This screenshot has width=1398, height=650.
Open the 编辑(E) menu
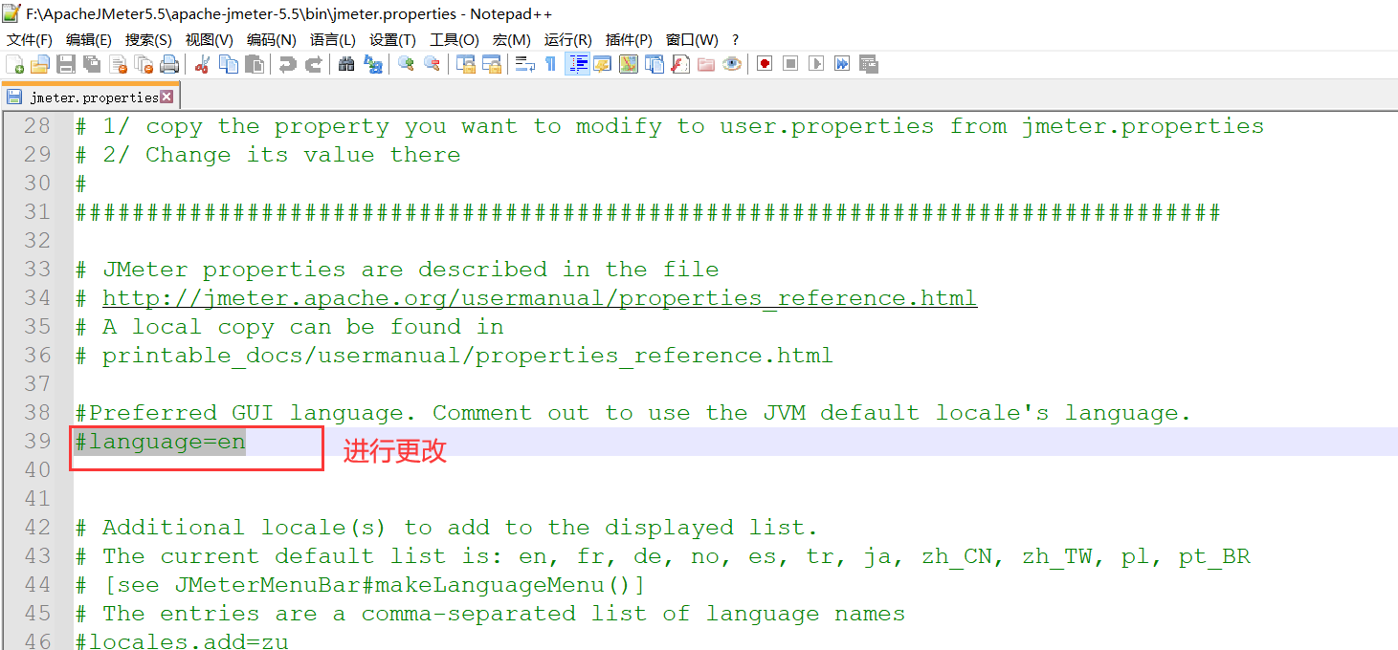point(89,39)
